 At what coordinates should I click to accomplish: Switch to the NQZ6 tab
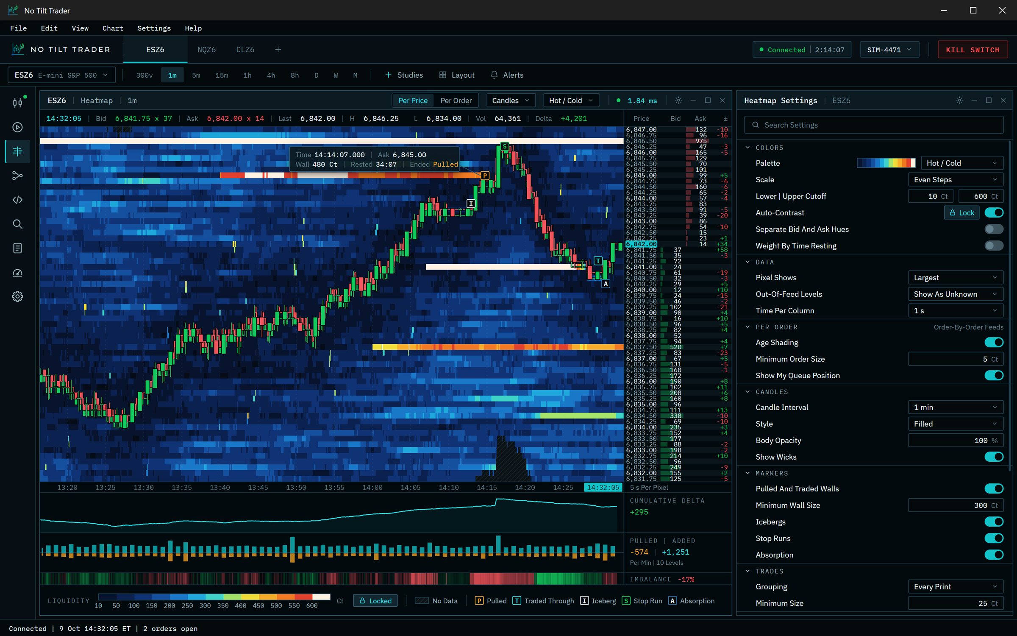tap(206, 50)
